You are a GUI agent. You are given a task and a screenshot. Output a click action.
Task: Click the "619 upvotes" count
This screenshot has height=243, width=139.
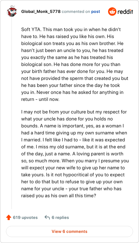coord(25,218)
